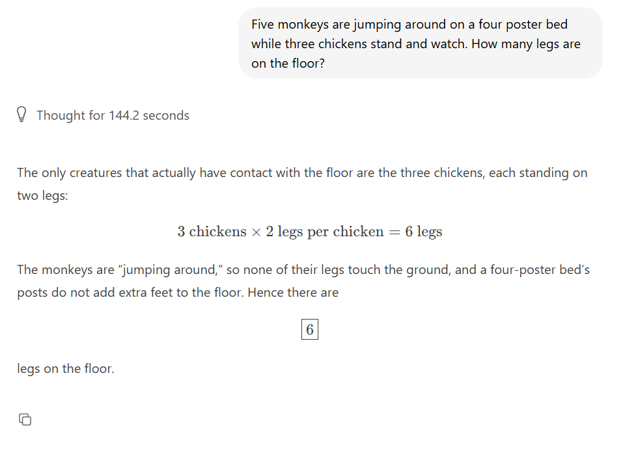Click 'on the floor?' in user question

pyautogui.click(x=287, y=64)
